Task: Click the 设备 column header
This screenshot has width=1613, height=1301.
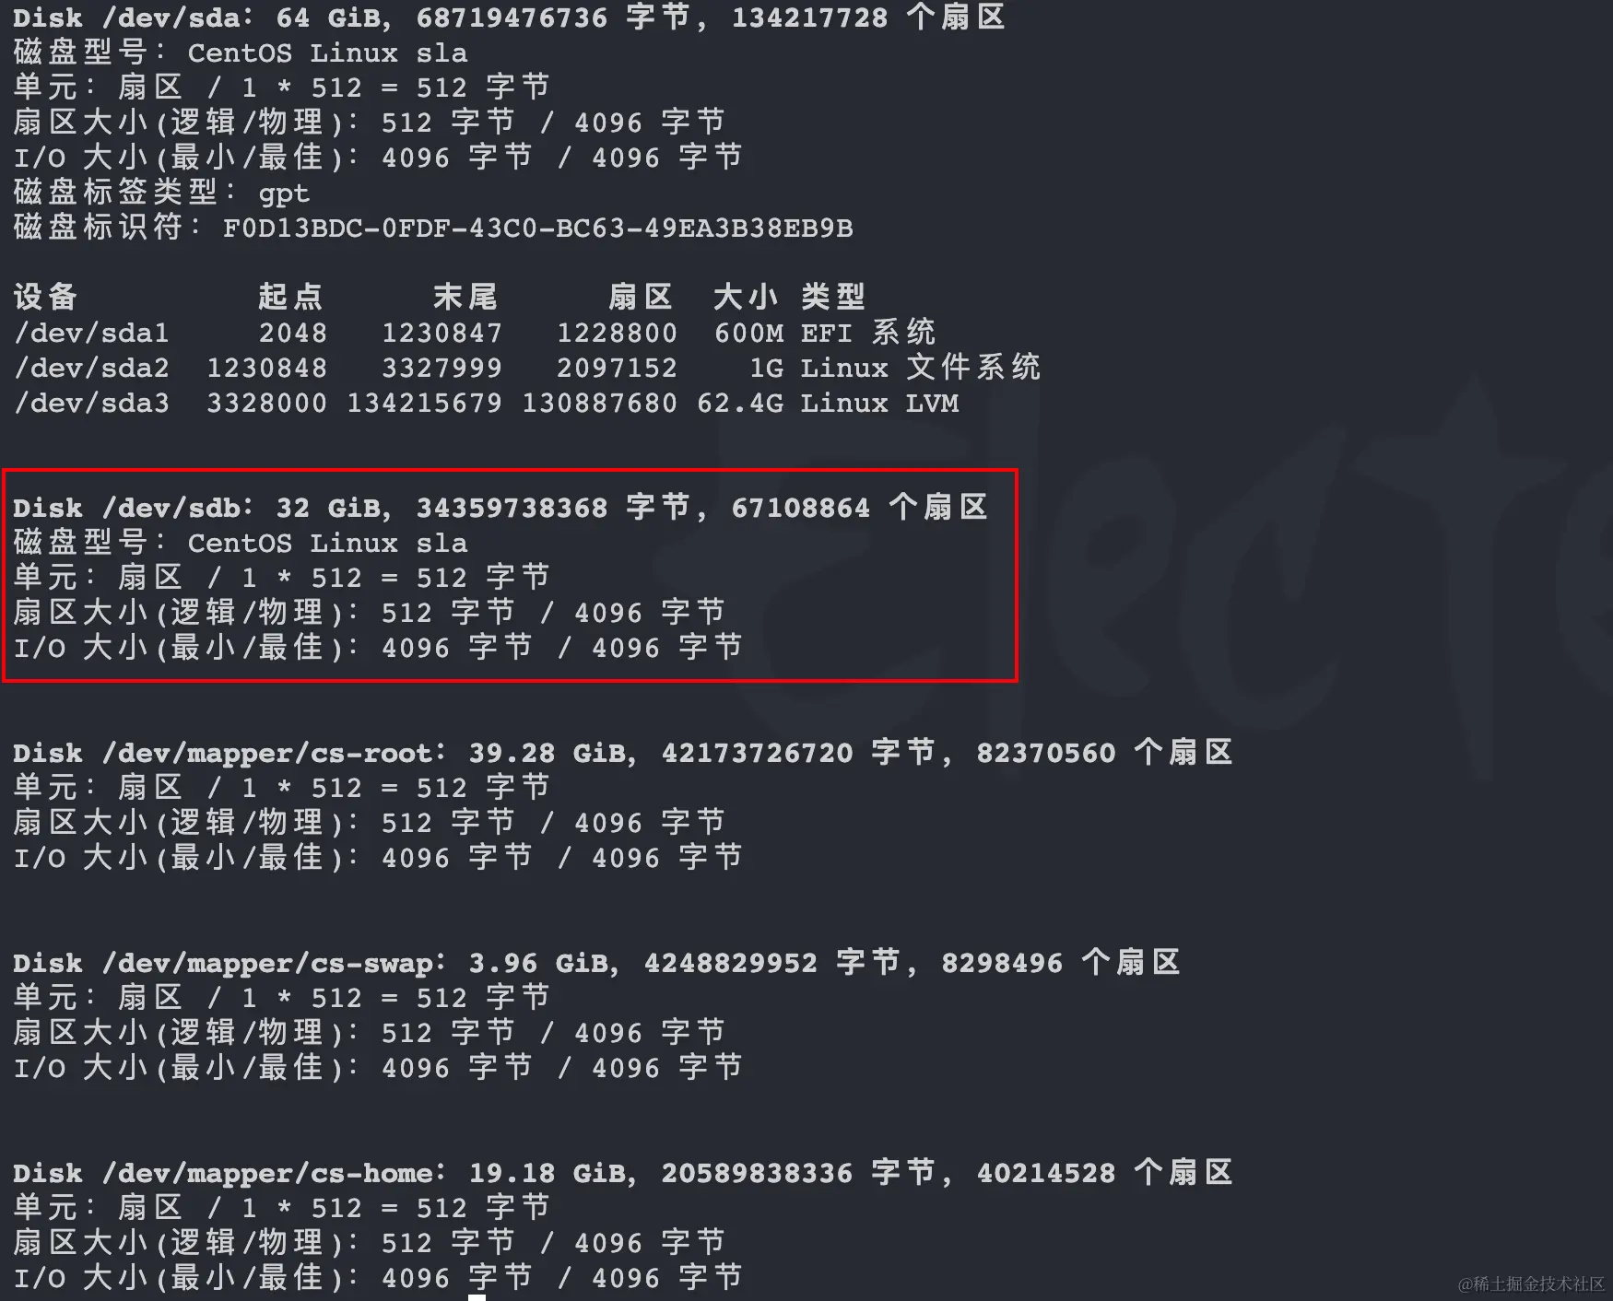Action: (x=45, y=297)
